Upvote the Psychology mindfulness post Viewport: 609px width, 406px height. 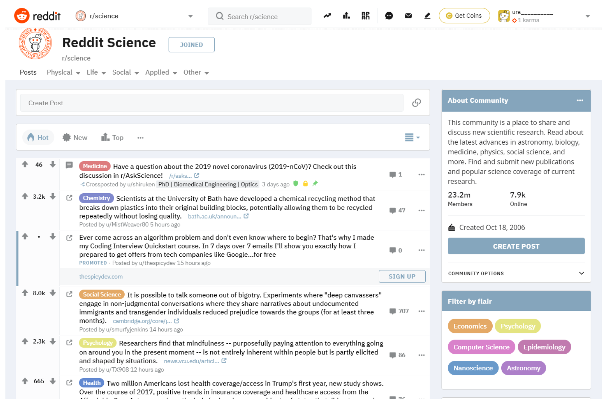click(25, 341)
